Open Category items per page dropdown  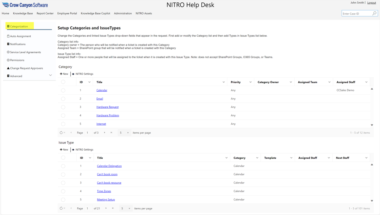[128, 133]
